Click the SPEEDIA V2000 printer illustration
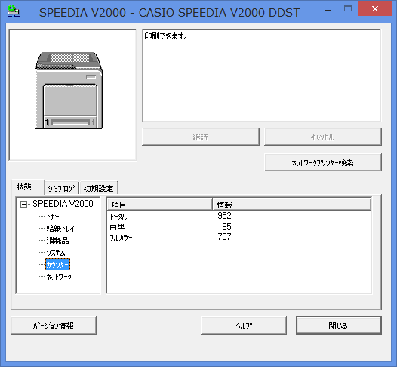 (x=69, y=91)
